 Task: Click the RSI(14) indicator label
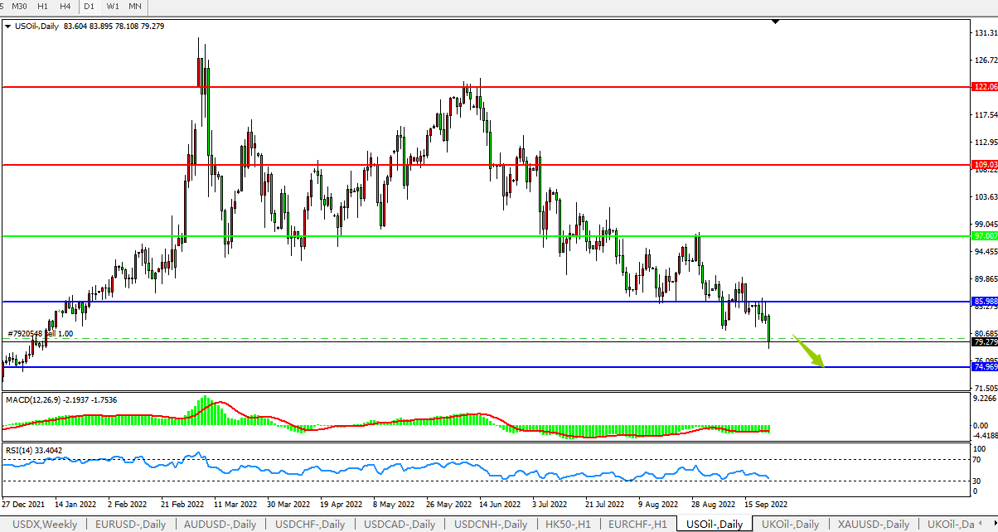pos(23,451)
